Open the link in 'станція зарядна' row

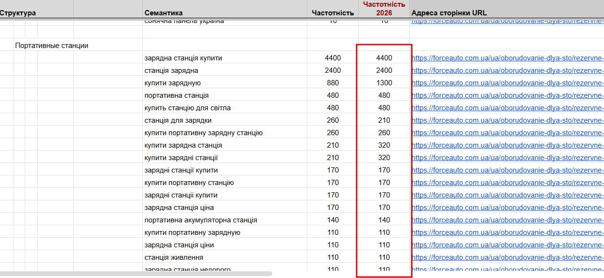click(x=508, y=70)
